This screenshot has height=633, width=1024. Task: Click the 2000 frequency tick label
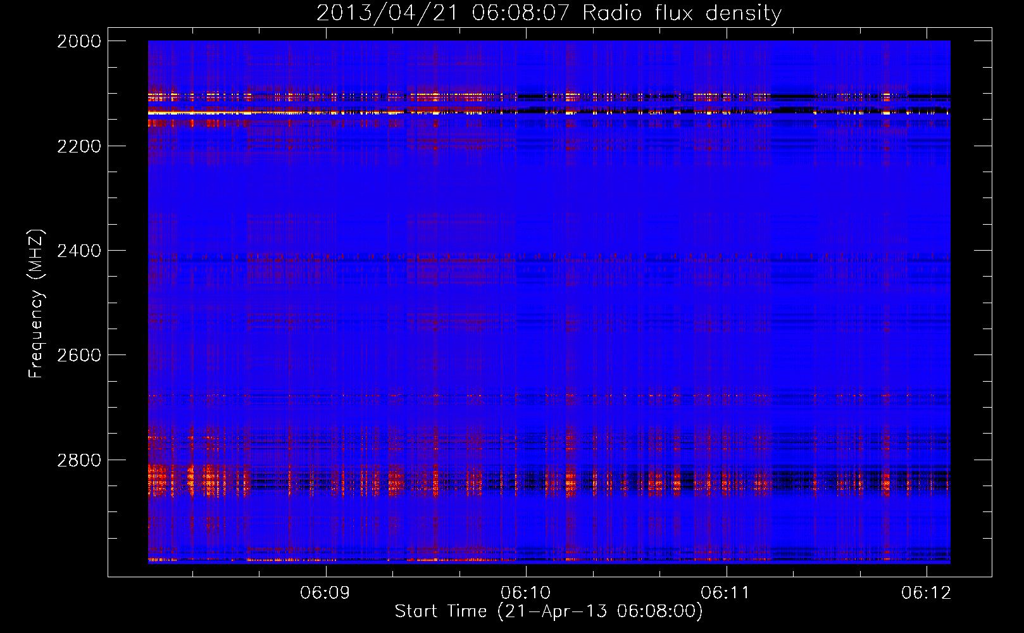coord(79,41)
